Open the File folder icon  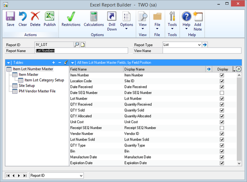(x=157, y=16)
